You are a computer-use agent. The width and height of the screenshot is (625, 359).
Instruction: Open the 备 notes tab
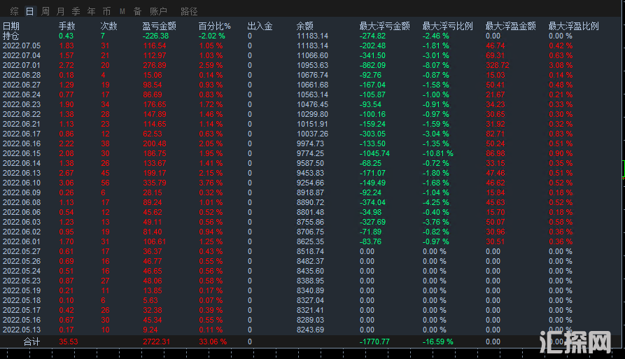[137, 12]
